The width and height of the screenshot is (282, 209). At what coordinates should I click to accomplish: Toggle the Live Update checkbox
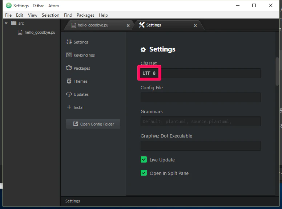tap(144, 159)
